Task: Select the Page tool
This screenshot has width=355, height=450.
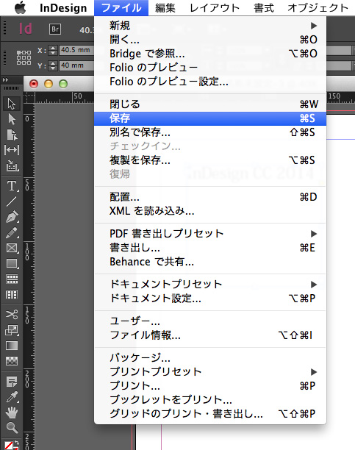Action: point(12,135)
